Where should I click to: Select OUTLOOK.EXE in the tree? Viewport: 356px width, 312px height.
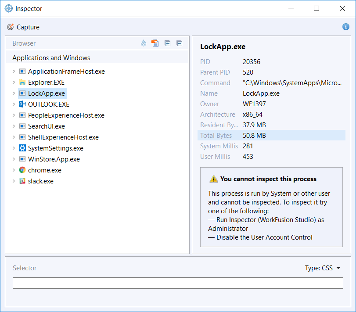point(49,104)
